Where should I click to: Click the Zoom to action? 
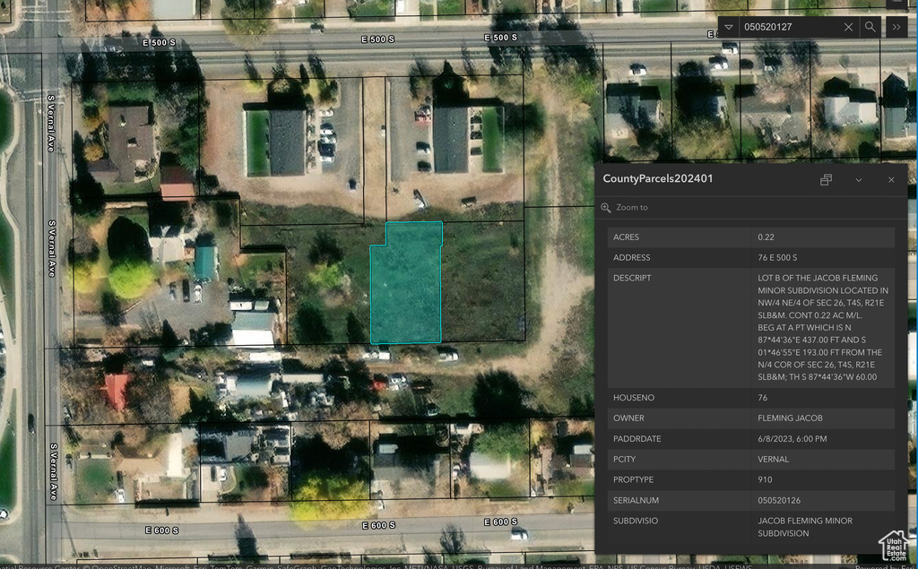[x=631, y=208]
